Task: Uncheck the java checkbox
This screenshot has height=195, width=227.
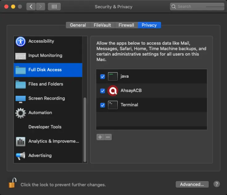Action: pos(103,77)
